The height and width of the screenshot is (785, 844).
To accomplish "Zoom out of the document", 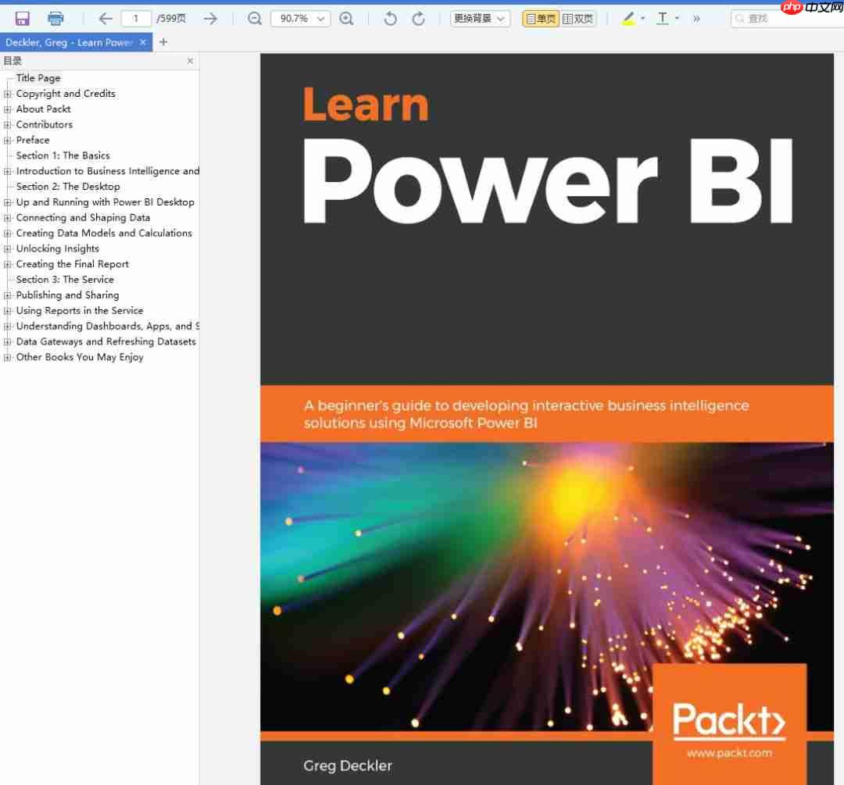I will pyautogui.click(x=254, y=17).
